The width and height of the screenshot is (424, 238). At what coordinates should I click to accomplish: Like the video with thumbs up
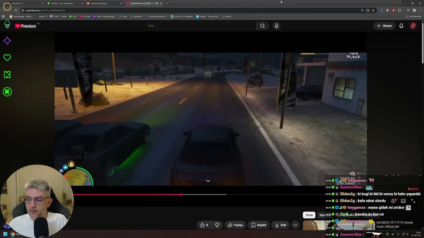[x=204, y=225]
